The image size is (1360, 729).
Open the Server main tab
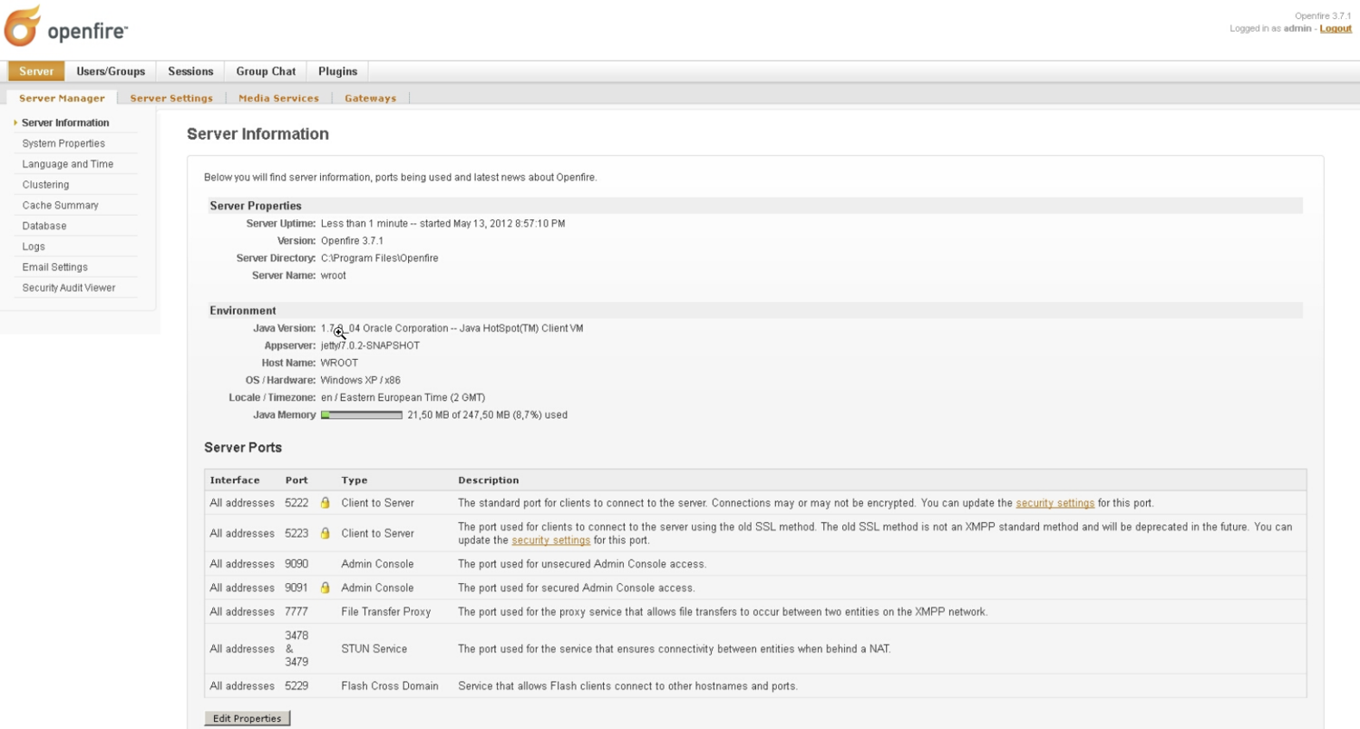36,72
